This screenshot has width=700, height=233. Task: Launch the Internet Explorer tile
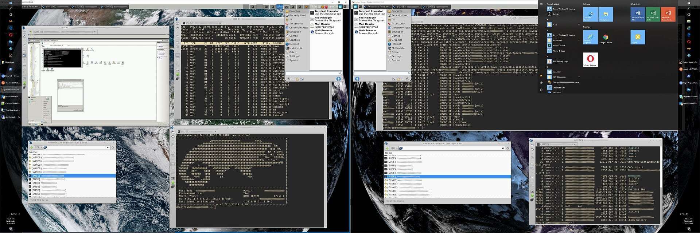pyautogui.click(x=590, y=37)
